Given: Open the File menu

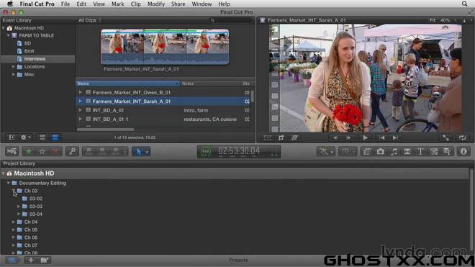Looking at the screenshot, I should (65, 4).
